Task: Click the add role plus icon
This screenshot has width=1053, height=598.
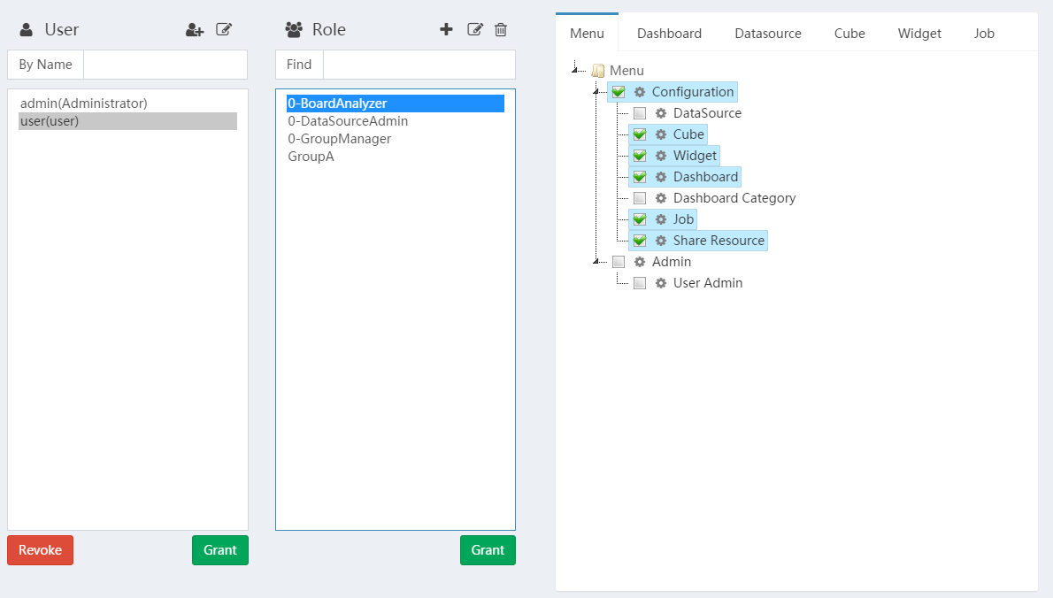Action: coord(446,29)
